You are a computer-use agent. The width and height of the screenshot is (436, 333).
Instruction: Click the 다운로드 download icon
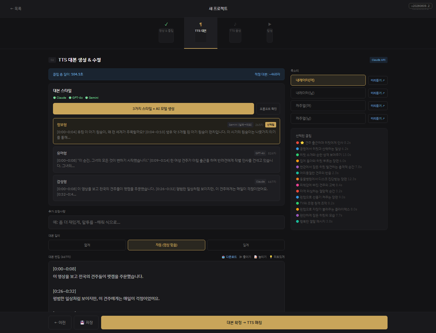point(223,257)
